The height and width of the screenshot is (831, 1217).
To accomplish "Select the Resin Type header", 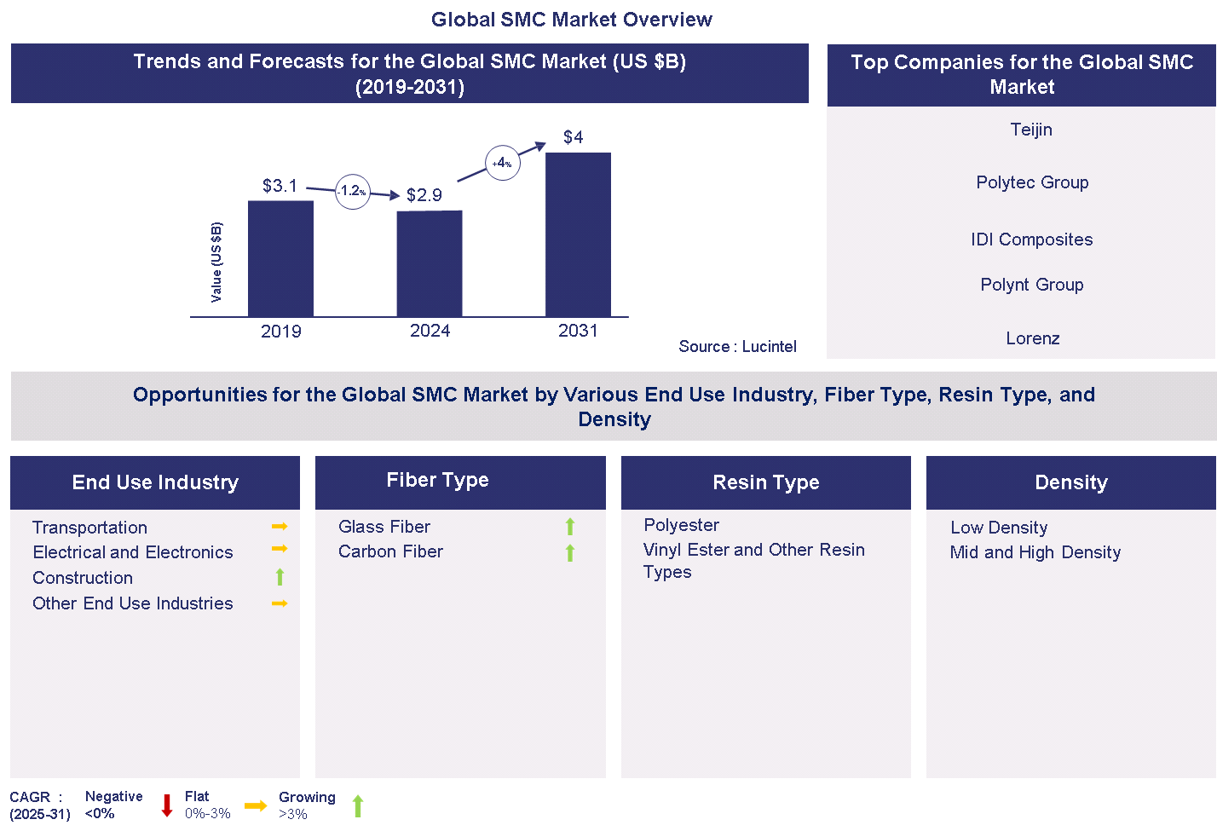I will (x=765, y=482).
